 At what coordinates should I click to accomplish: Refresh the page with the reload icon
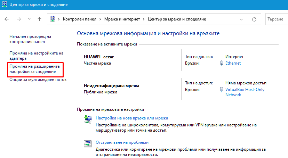coord(254,19)
